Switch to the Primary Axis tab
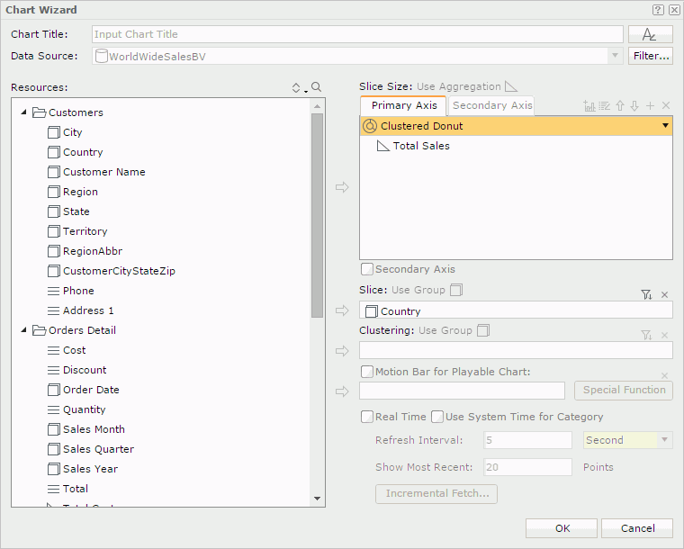Viewport: 684px width, 549px height. pos(403,106)
